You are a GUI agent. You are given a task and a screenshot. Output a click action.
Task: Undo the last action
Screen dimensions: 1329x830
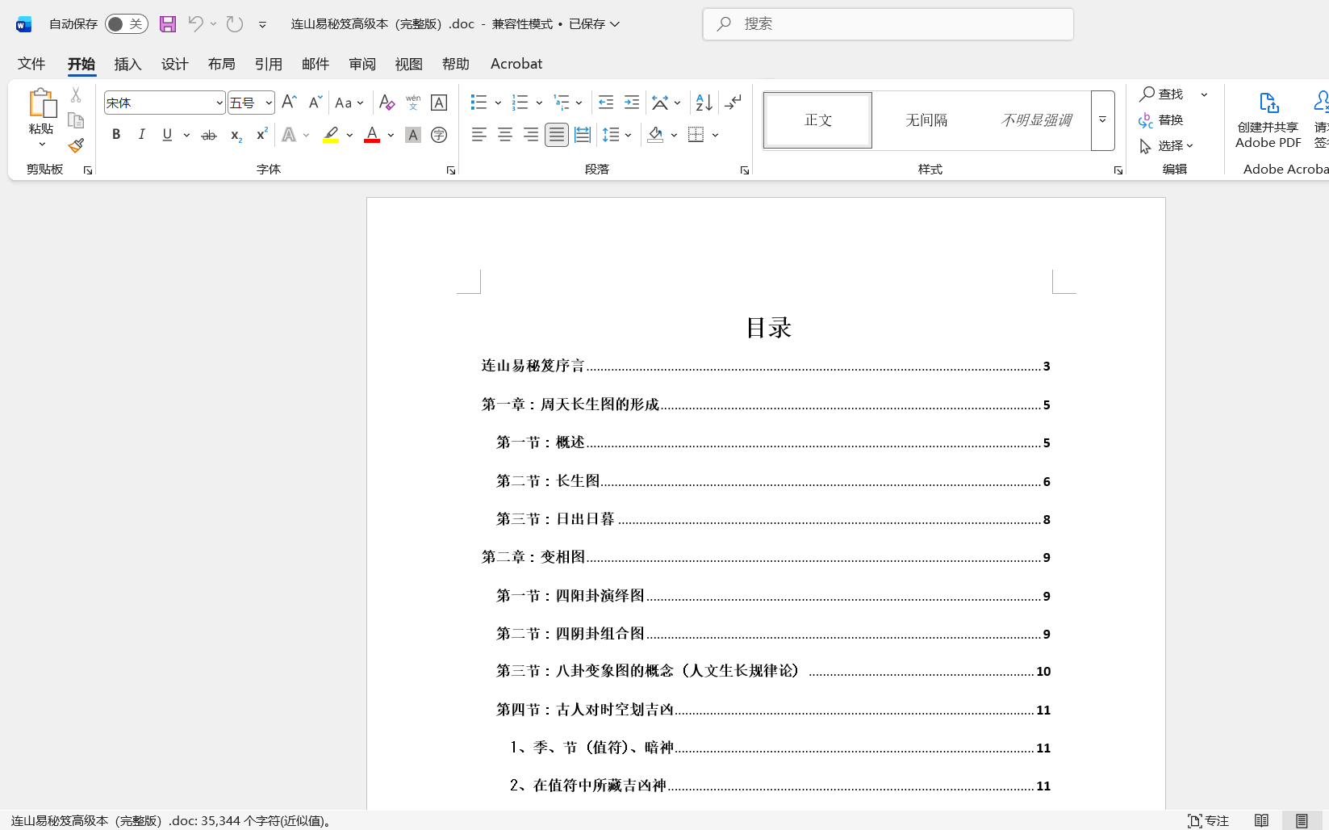pos(195,24)
